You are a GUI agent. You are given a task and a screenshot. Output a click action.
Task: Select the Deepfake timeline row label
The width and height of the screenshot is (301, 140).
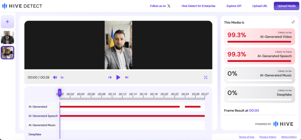click(x=35, y=134)
